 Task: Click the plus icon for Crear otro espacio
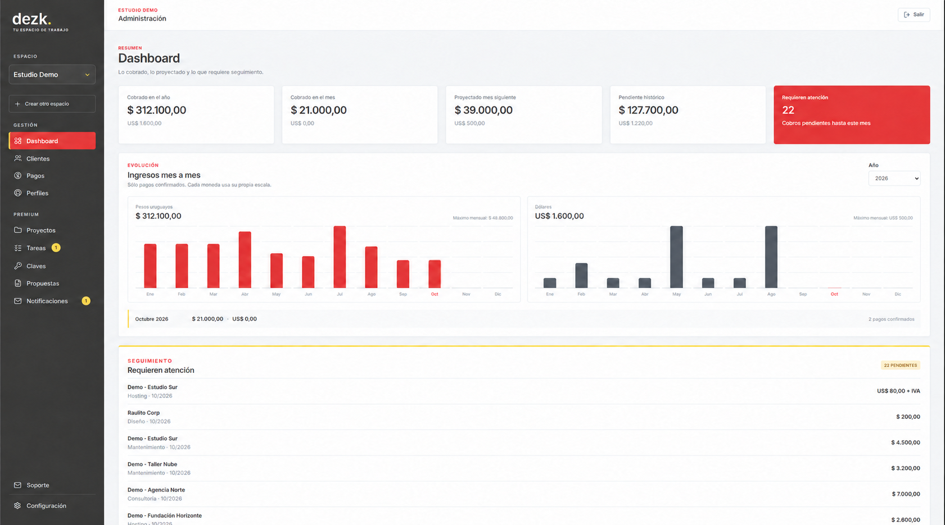(17, 104)
